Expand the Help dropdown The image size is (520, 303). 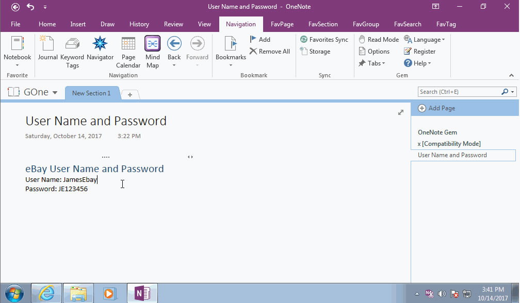click(x=418, y=63)
